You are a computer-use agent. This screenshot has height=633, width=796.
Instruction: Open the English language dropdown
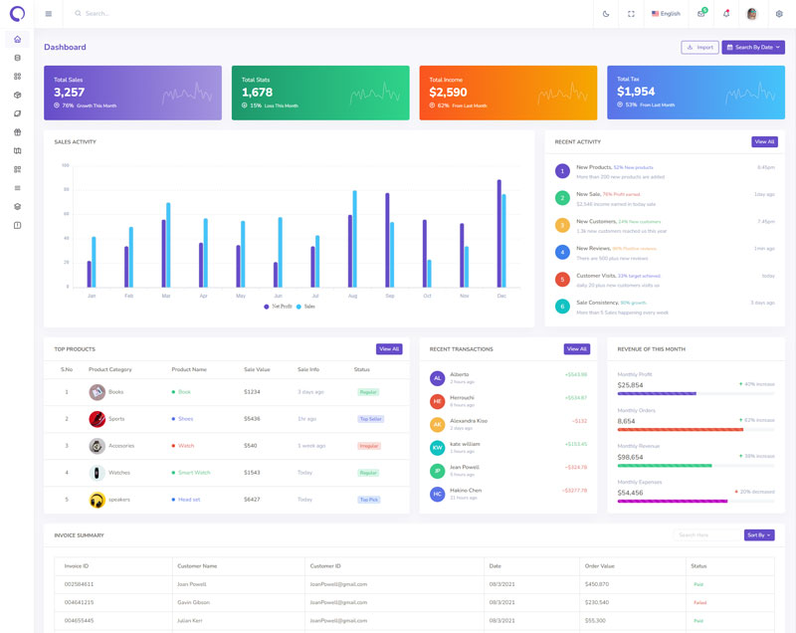667,14
